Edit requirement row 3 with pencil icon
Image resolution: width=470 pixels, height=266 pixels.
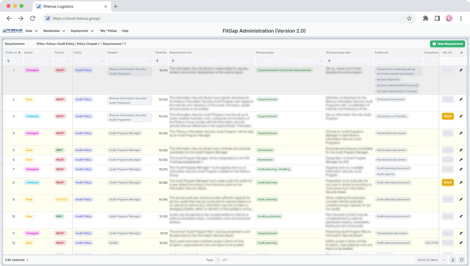click(461, 116)
